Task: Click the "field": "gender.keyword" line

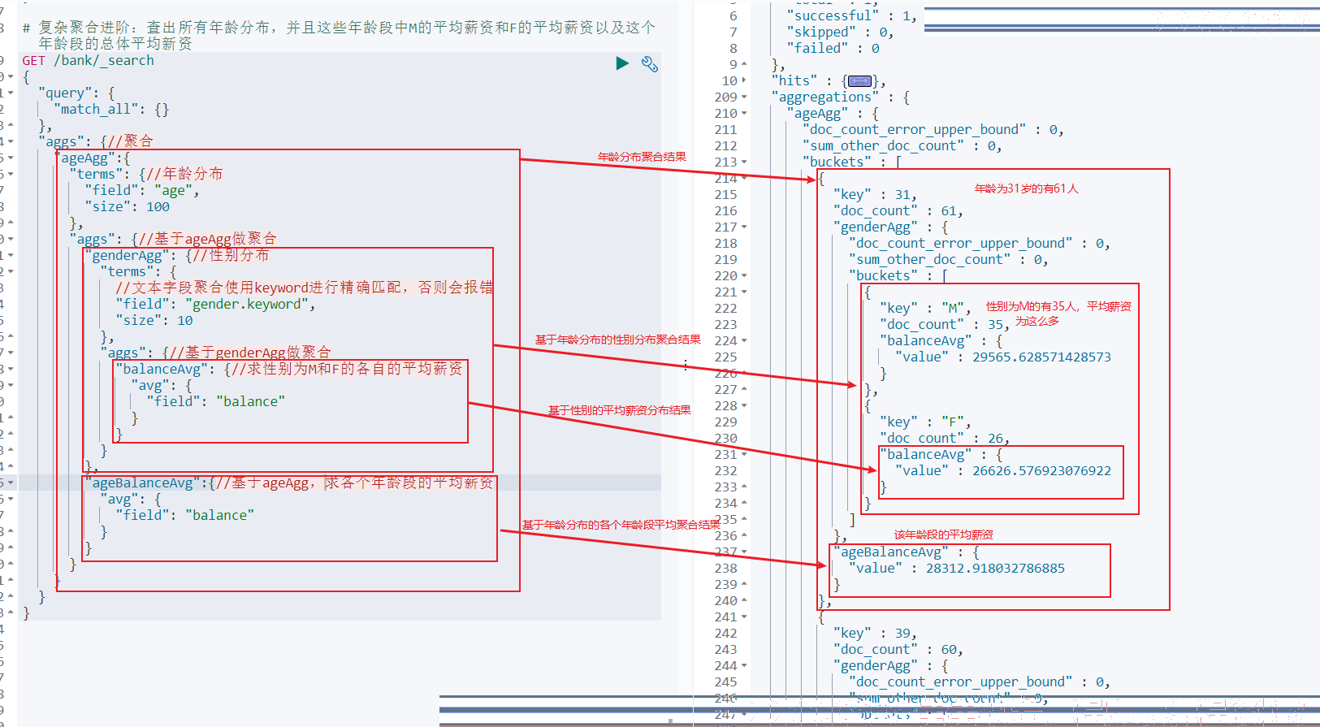Action: click(215, 304)
